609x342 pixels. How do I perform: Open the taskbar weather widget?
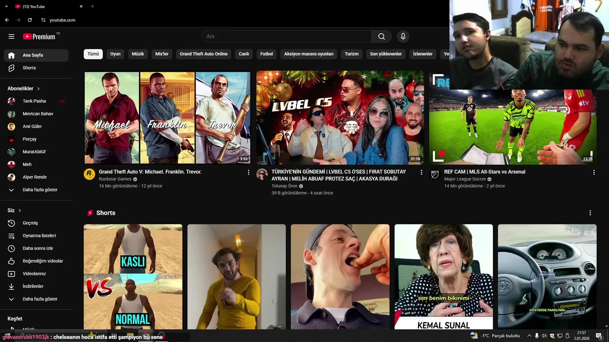pos(495,336)
